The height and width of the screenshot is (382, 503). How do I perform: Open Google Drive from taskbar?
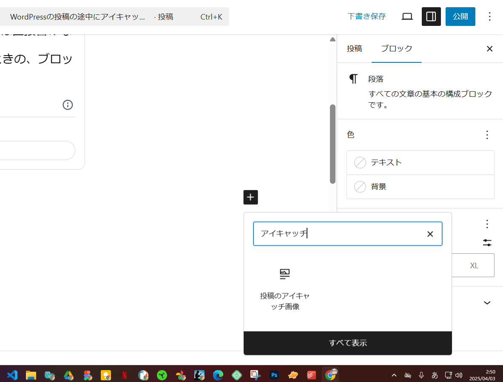coord(68,375)
